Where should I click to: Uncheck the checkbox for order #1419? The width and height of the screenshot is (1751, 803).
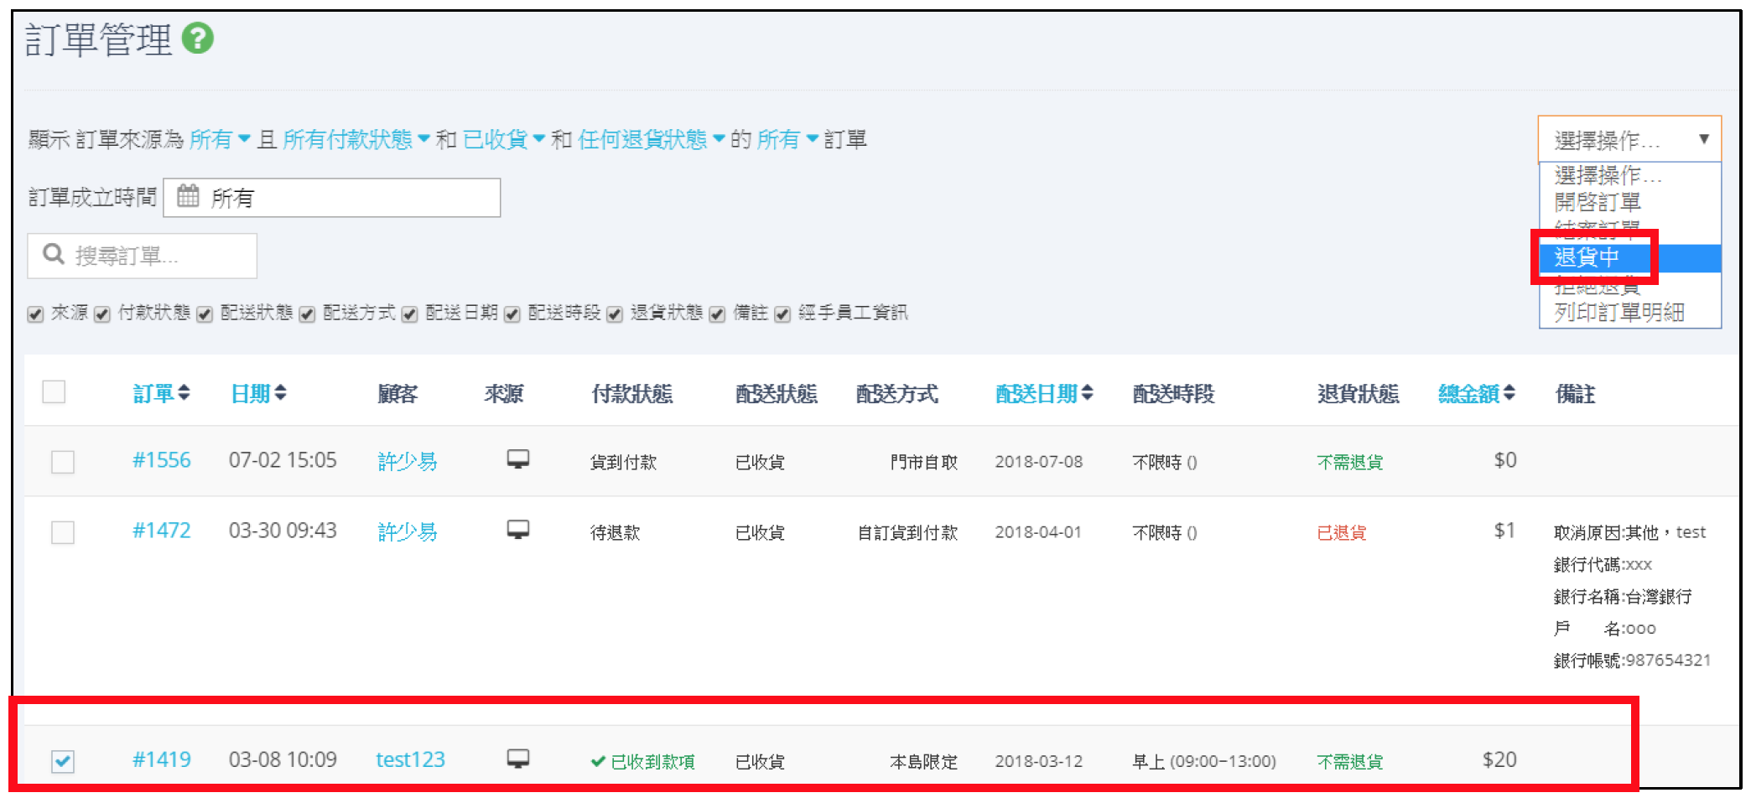[63, 761]
